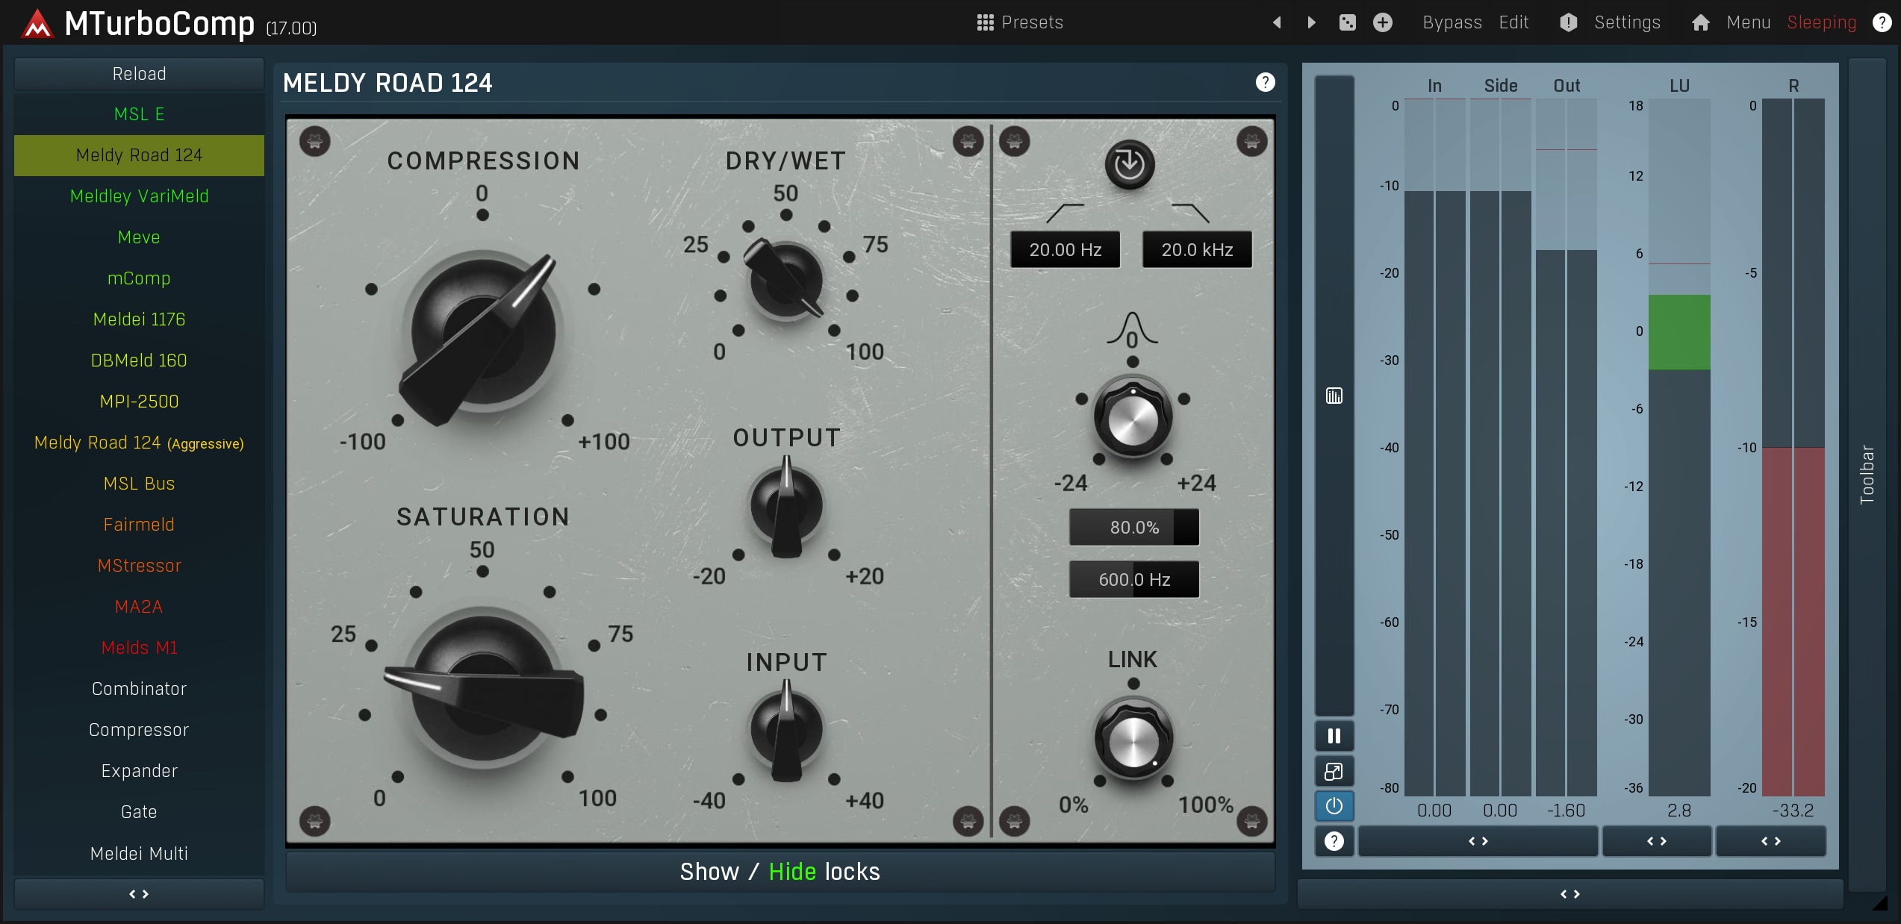Image resolution: width=1901 pixels, height=924 pixels.
Task: Click the meter histogram icon
Action: [1334, 396]
